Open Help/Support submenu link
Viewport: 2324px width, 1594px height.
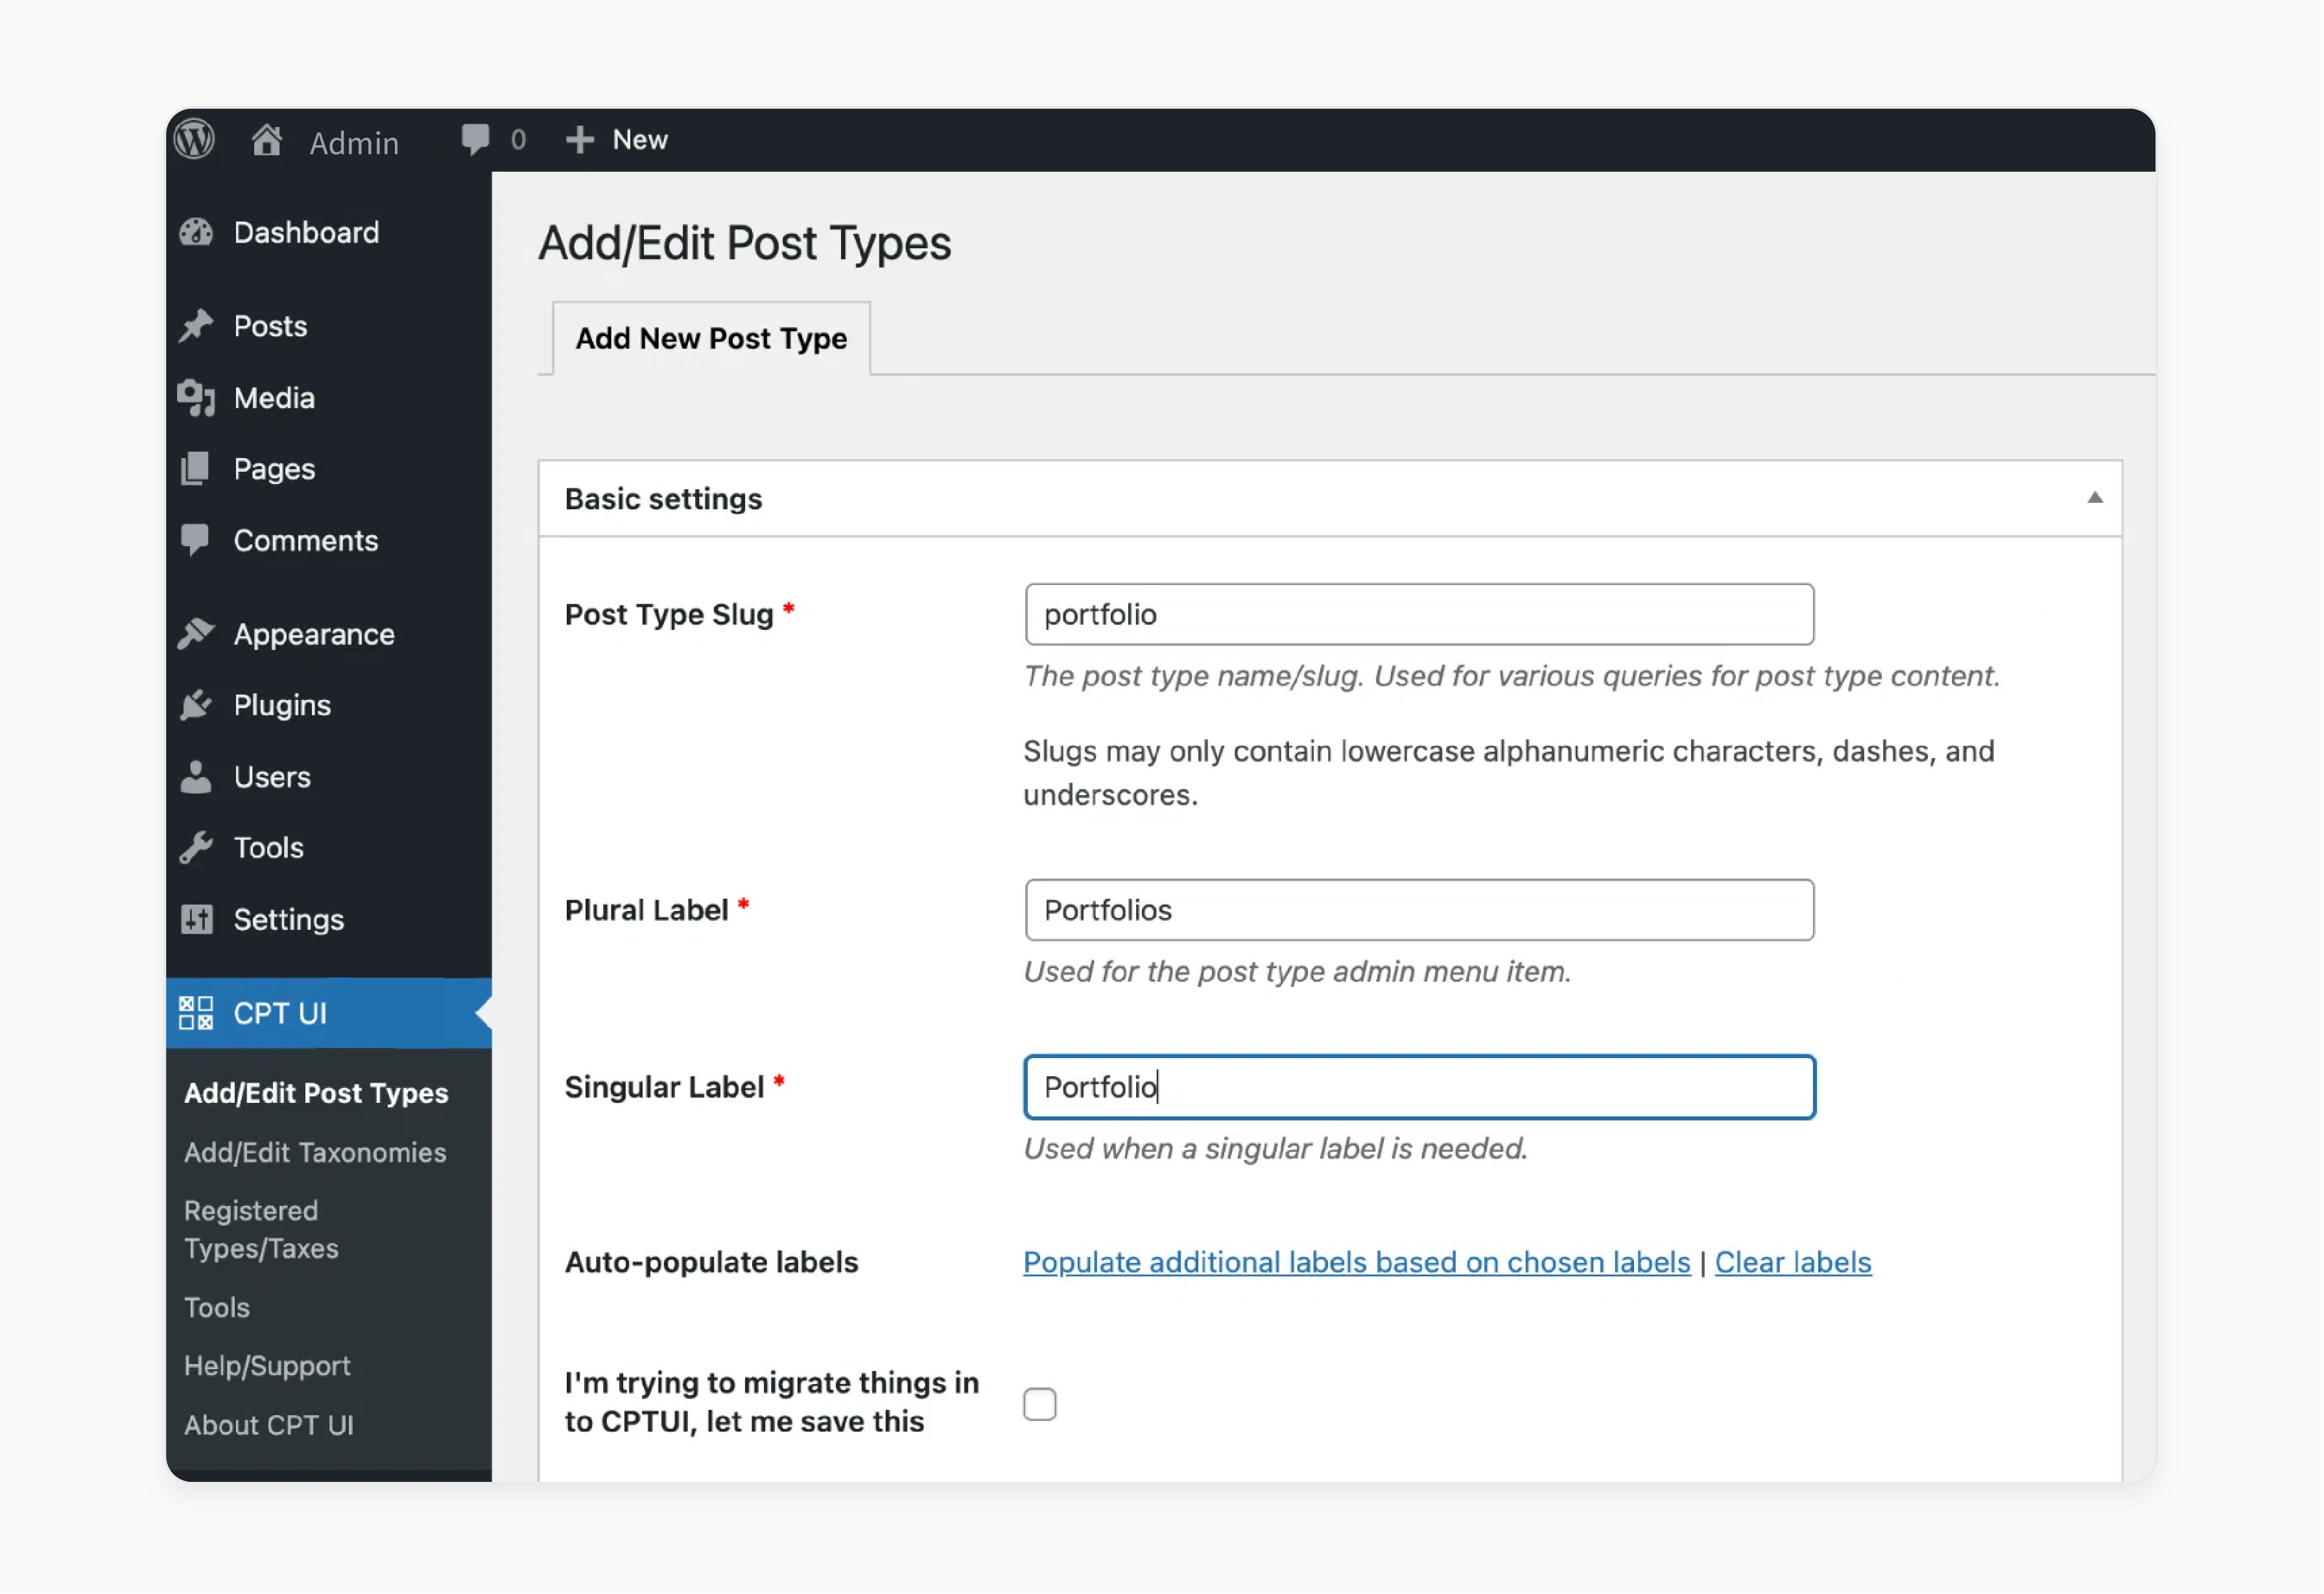(x=267, y=1366)
